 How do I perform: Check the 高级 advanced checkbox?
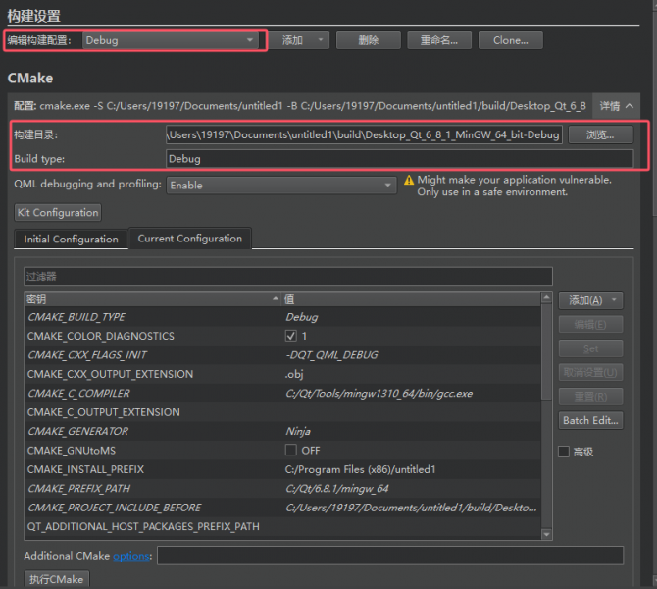tap(564, 452)
